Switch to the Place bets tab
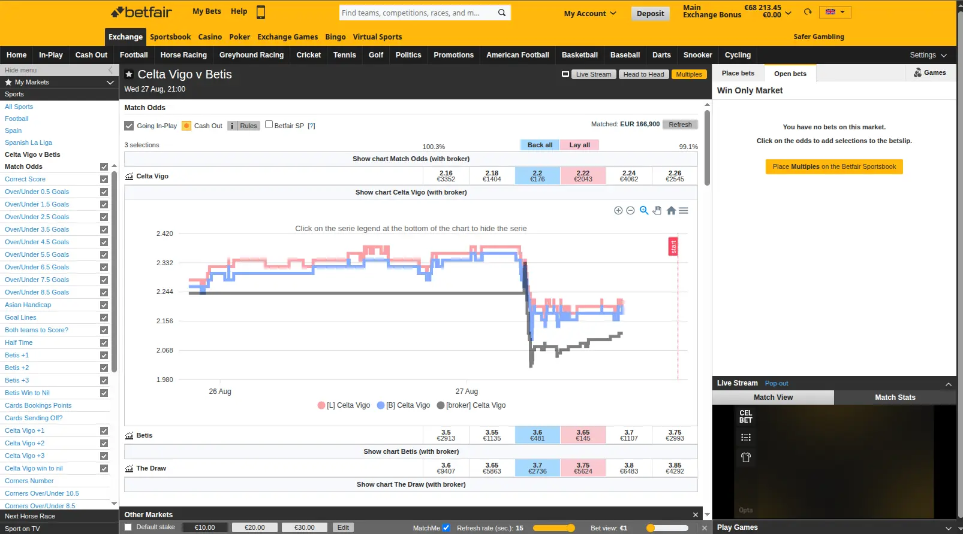 click(x=738, y=73)
